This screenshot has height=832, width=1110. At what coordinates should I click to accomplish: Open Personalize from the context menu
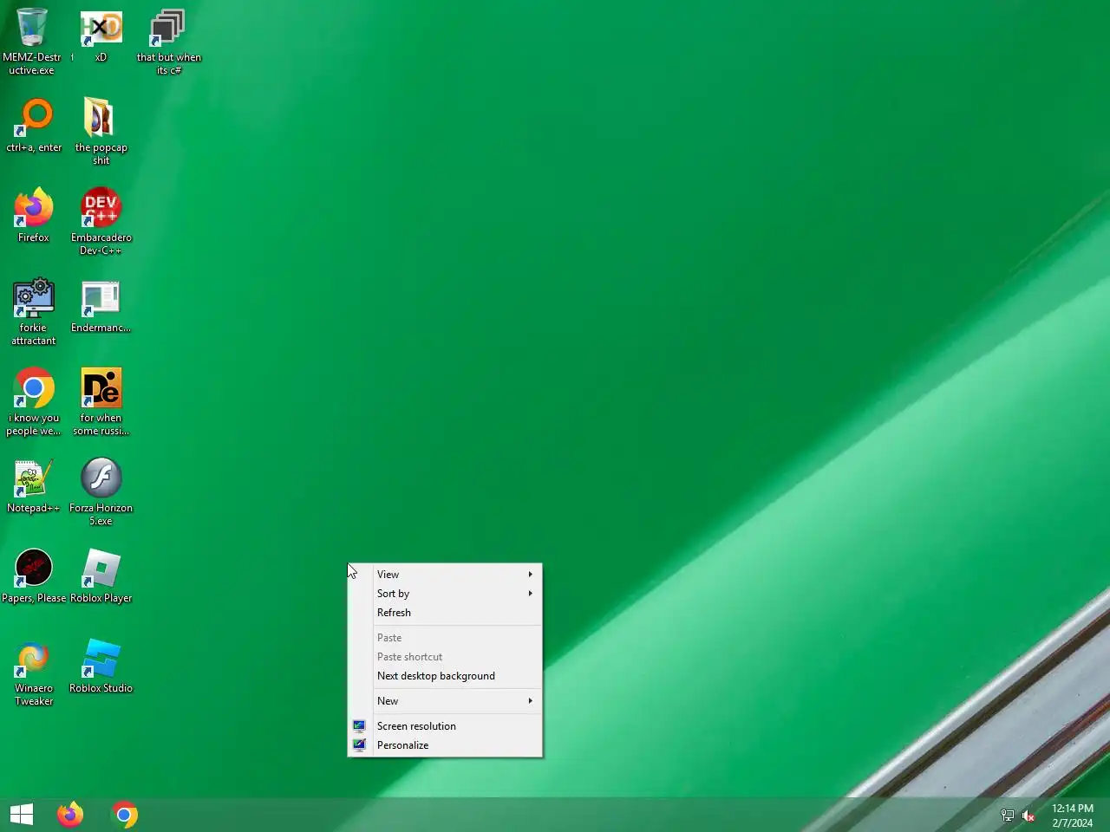(445, 745)
